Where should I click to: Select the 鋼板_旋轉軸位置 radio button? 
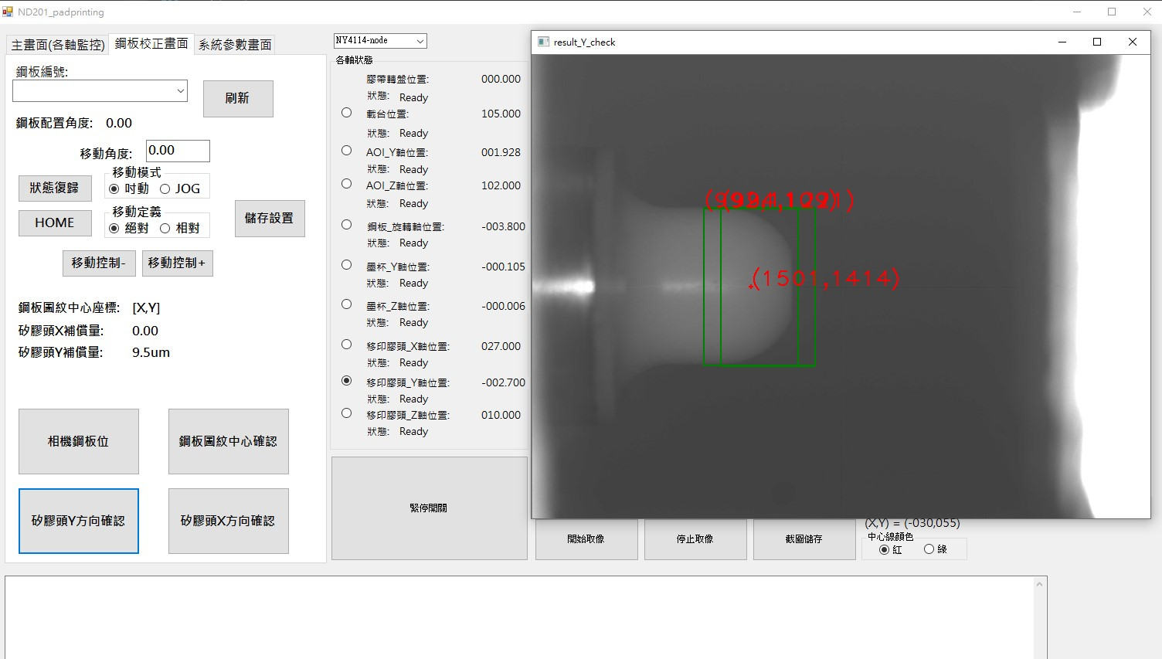coord(347,225)
